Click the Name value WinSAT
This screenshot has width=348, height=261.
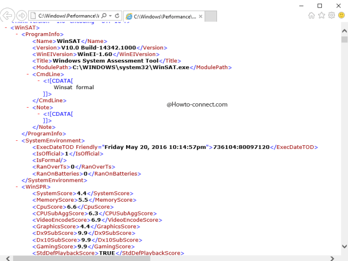(69, 41)
